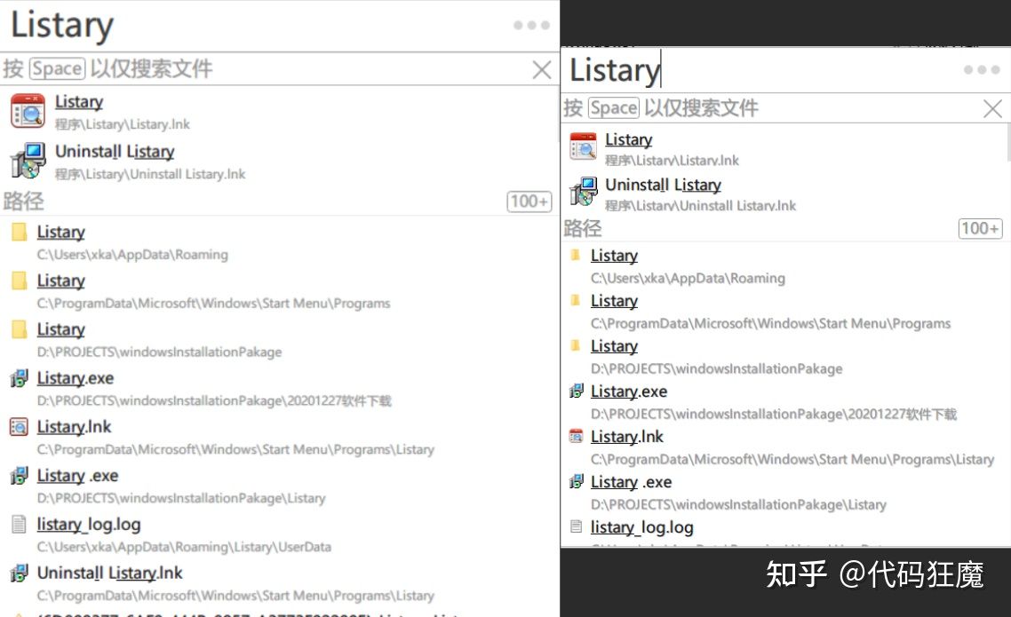Click Listary.exe installer icon in right window
Image resolution: width=1011 pixels, height=617 pixels.
pos(577,391)
